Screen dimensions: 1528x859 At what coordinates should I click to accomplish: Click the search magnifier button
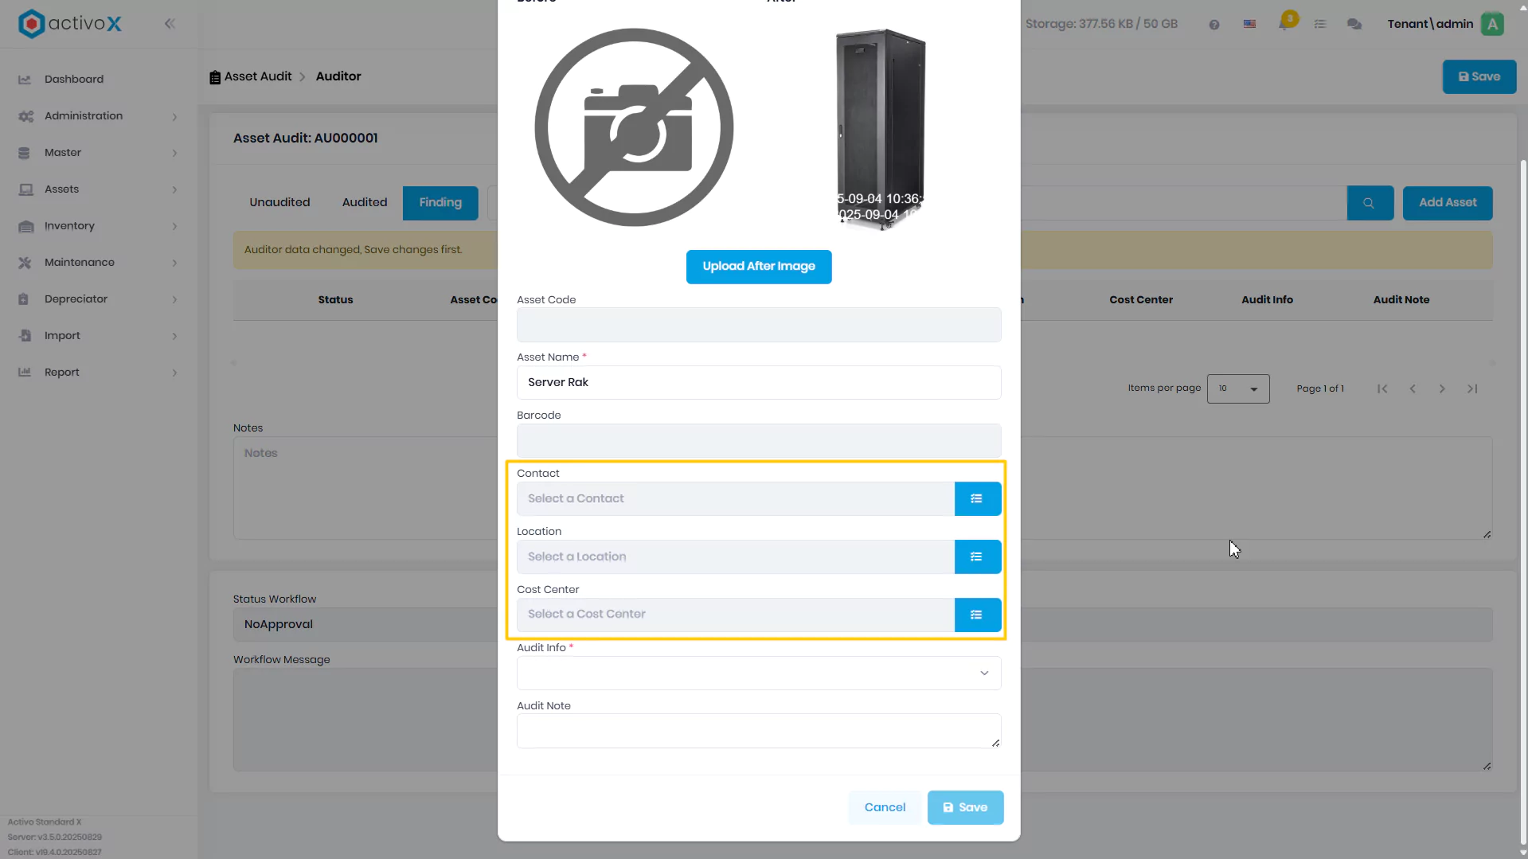pyautogui.click(x=1370, y=203)
